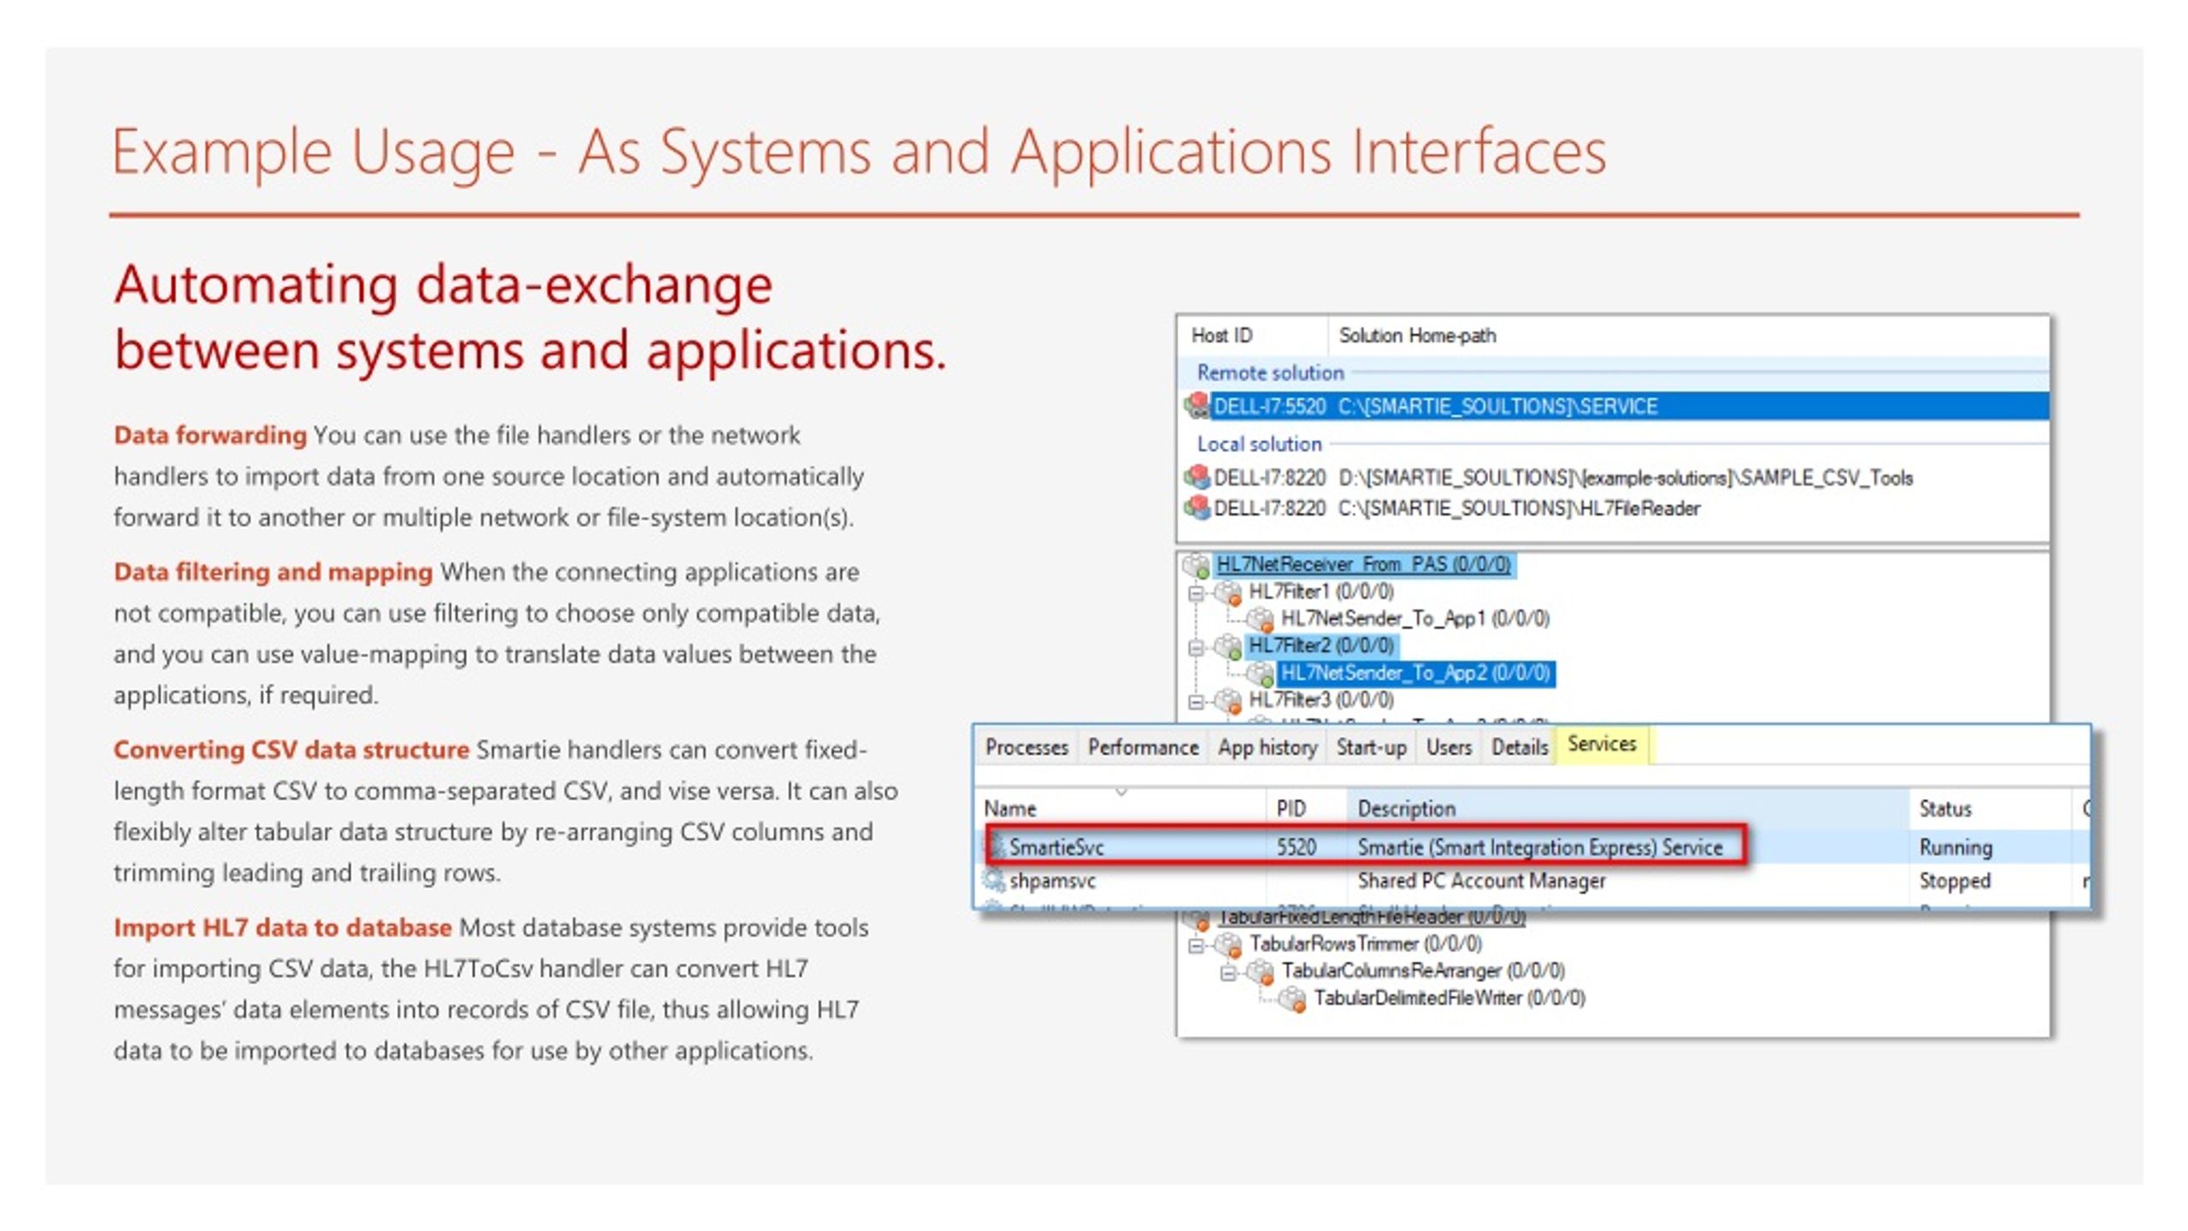Image resolution: width=2188 pixels, height=1231 pixels.
Task: Select the TabularDelimitedFileWriter tree item
Action: coord(1450,998)
